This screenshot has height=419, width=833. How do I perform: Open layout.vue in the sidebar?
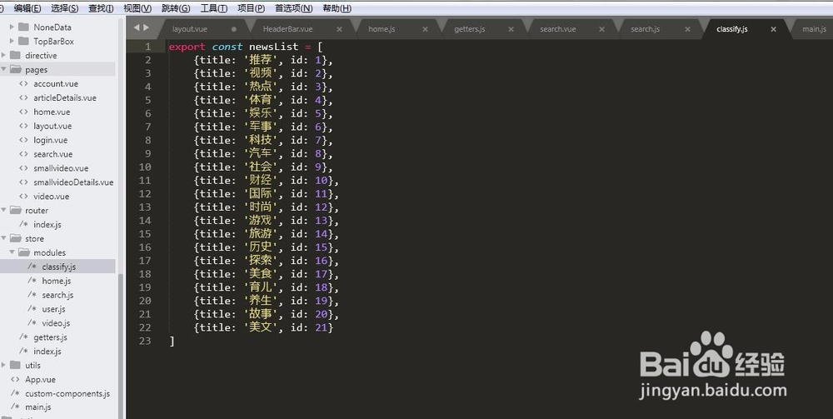(x=52, y=126)
